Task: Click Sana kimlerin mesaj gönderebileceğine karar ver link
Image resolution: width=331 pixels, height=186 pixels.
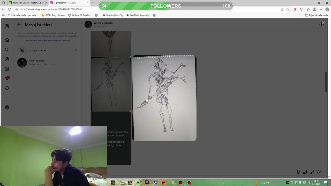Action: point(47,41)
